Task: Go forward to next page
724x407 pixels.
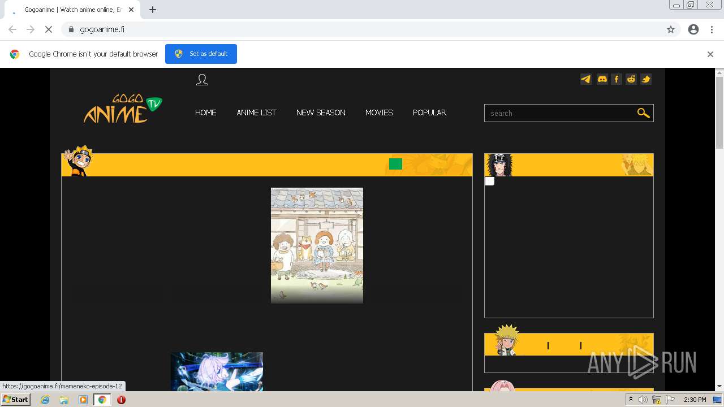Action: (x=31, y=29)
